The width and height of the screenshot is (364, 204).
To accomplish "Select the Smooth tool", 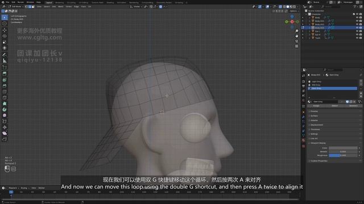I will point(5,116).
